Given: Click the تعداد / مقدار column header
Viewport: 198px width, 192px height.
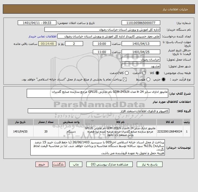Looking at the screenshot, I should (46, 122).
